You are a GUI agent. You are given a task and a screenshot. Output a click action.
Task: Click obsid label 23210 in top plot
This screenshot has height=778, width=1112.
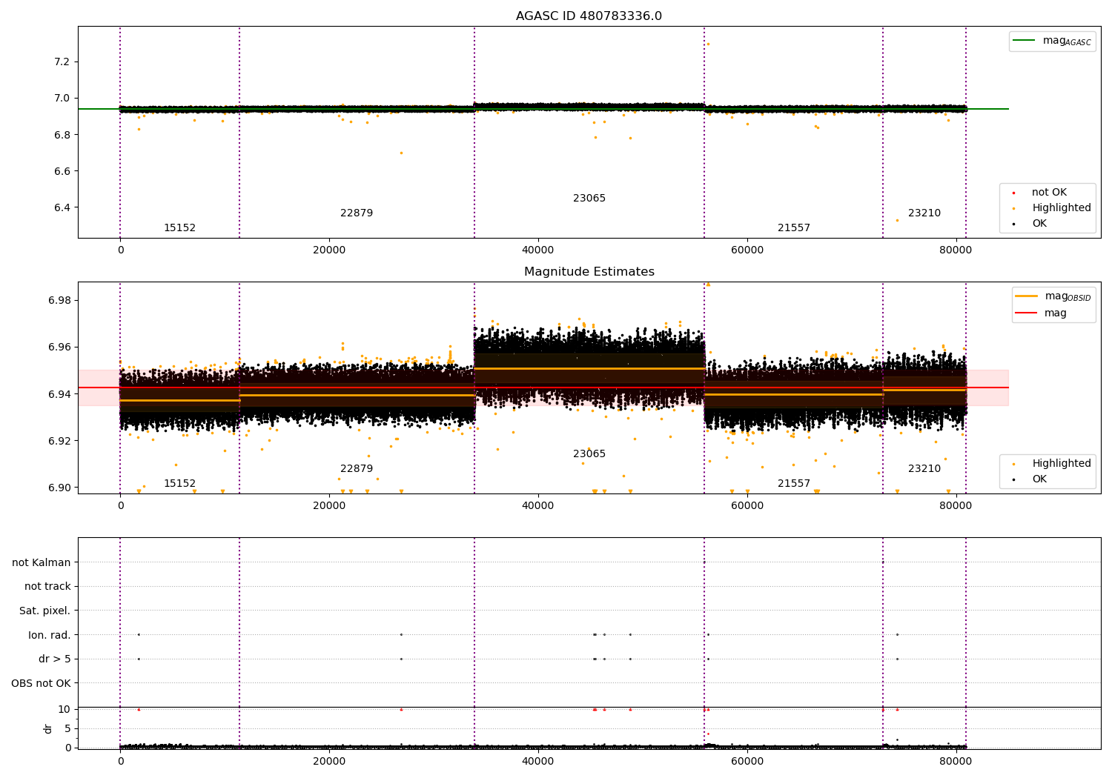tap(924, 213)
